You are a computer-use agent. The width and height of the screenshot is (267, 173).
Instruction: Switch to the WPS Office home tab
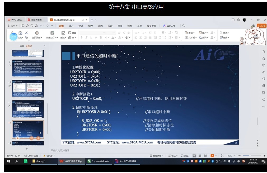click(15, 20)
